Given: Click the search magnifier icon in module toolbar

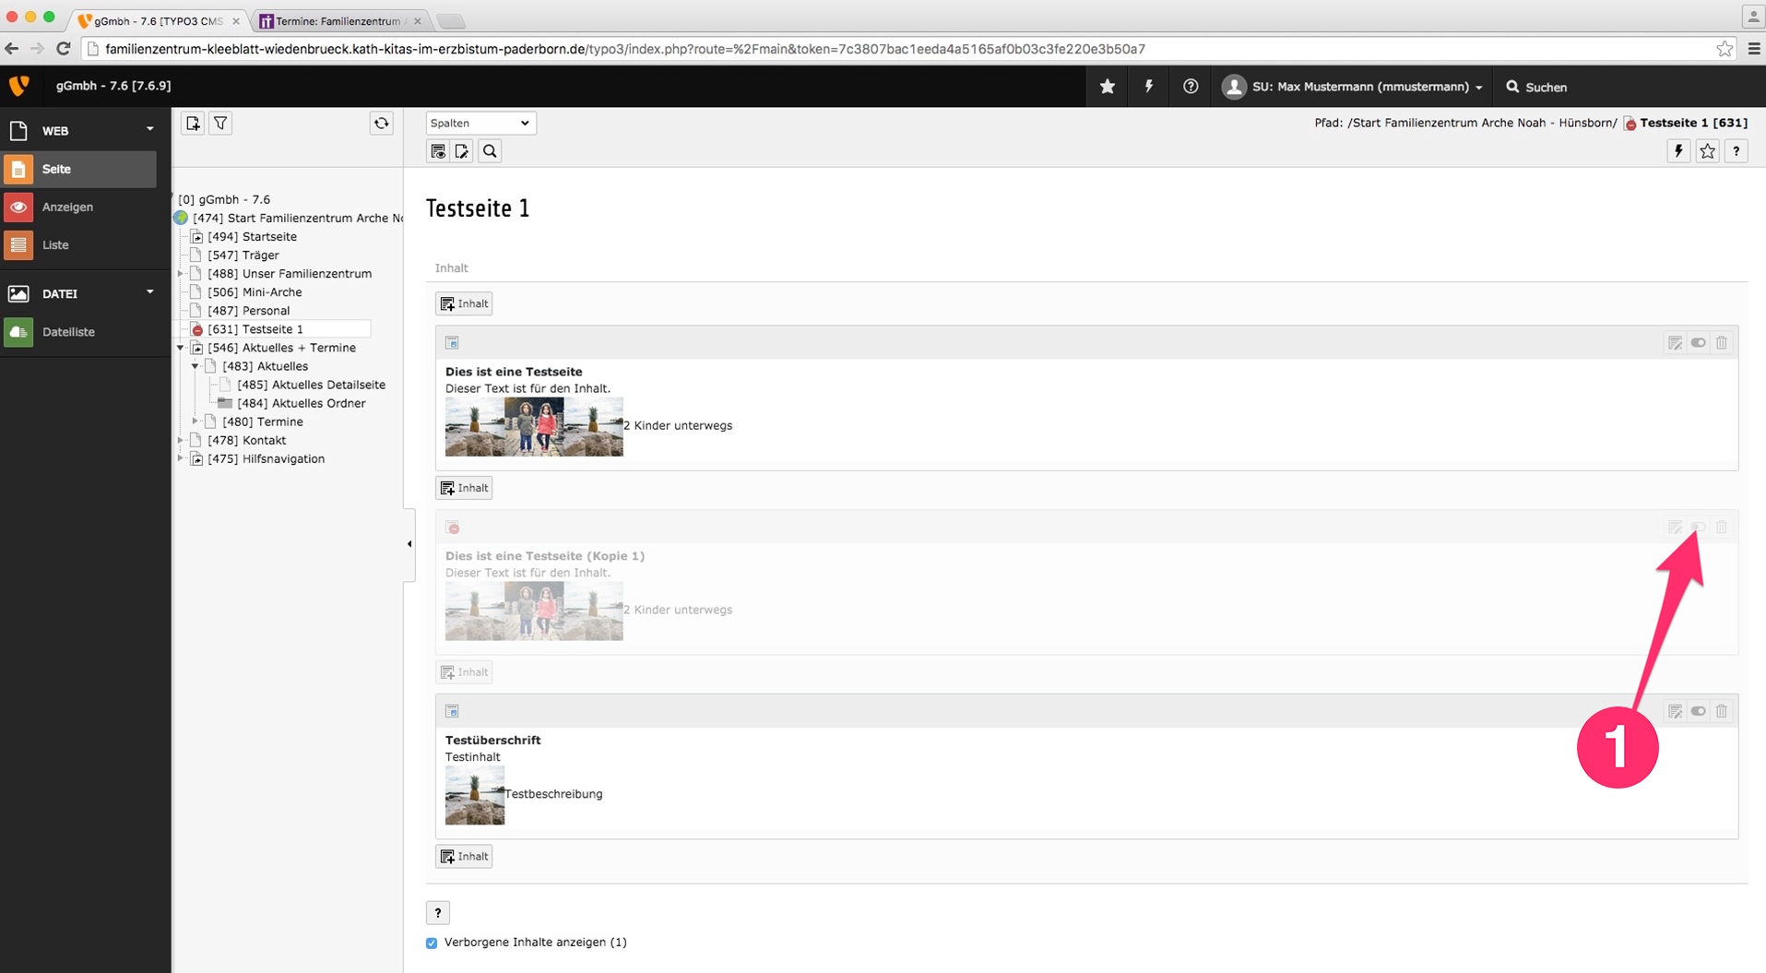Looking at the screenshot, I should tap(490, 151).
